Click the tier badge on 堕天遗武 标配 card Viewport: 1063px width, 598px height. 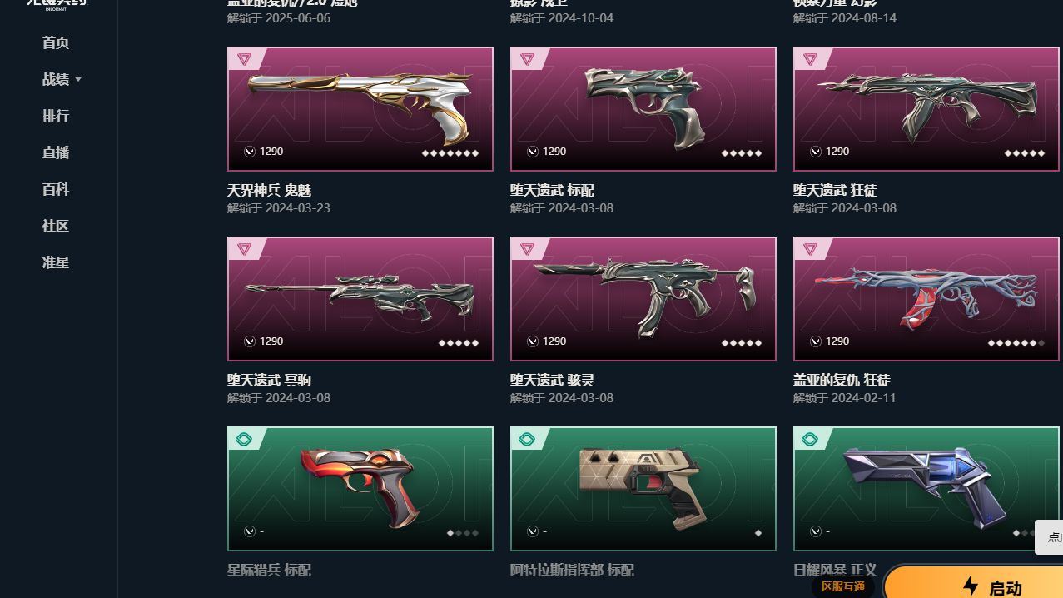[527, 59]
